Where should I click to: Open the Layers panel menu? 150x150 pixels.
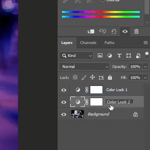[x=146, y=42]
